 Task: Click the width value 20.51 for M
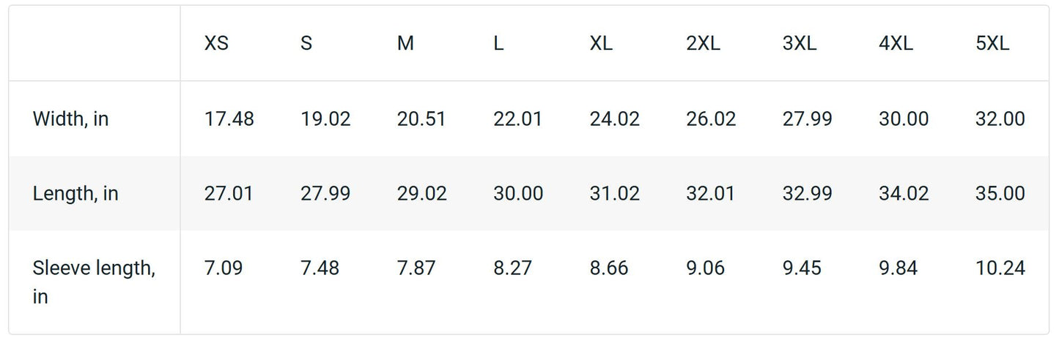421,119
